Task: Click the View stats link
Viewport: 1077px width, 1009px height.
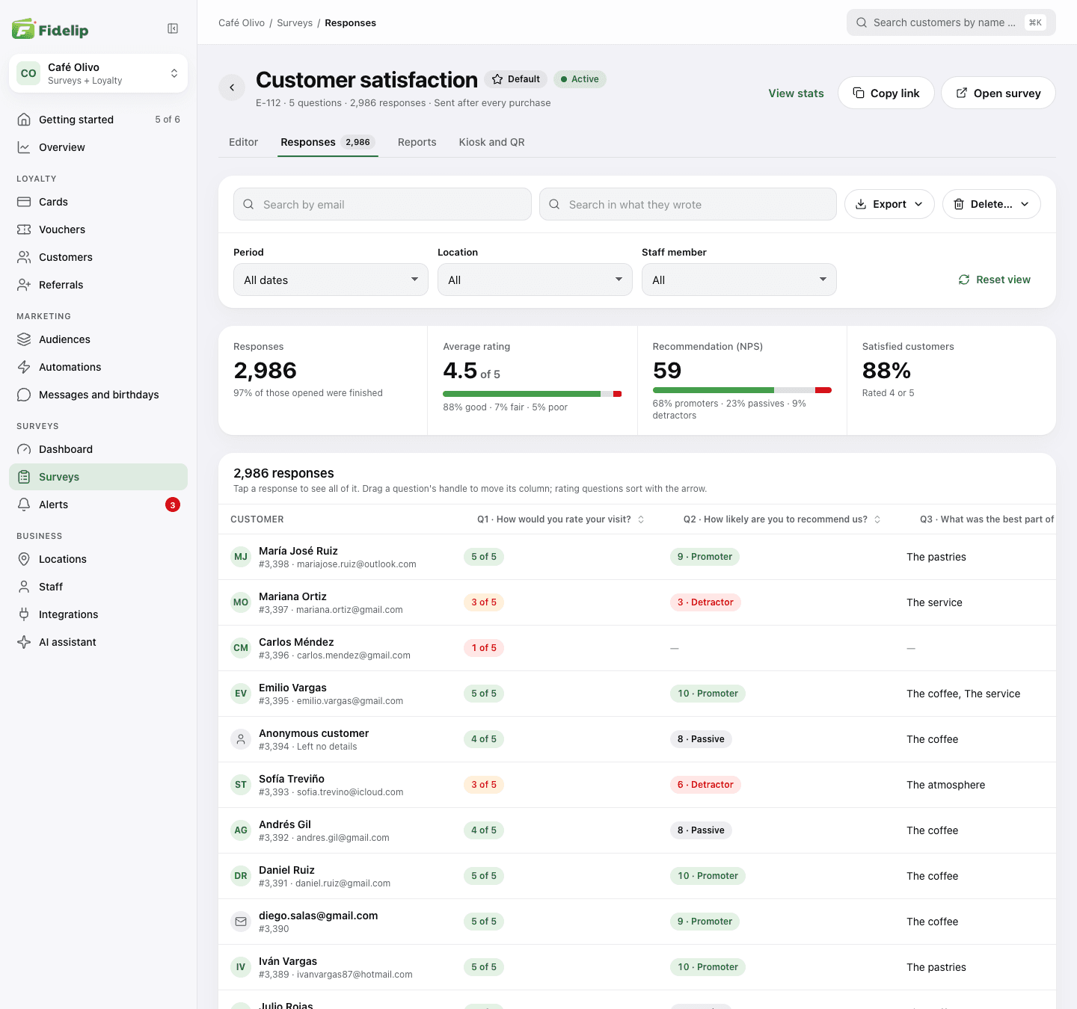Action: (x=796, y=93)
